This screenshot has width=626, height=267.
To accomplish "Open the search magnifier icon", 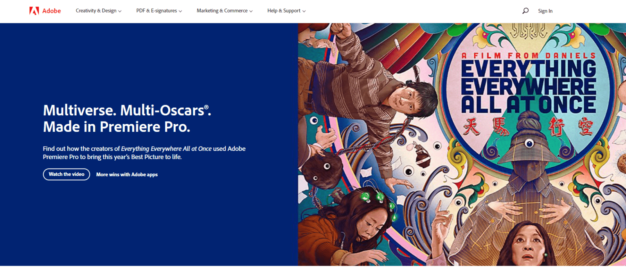I will tap(525, 11).
